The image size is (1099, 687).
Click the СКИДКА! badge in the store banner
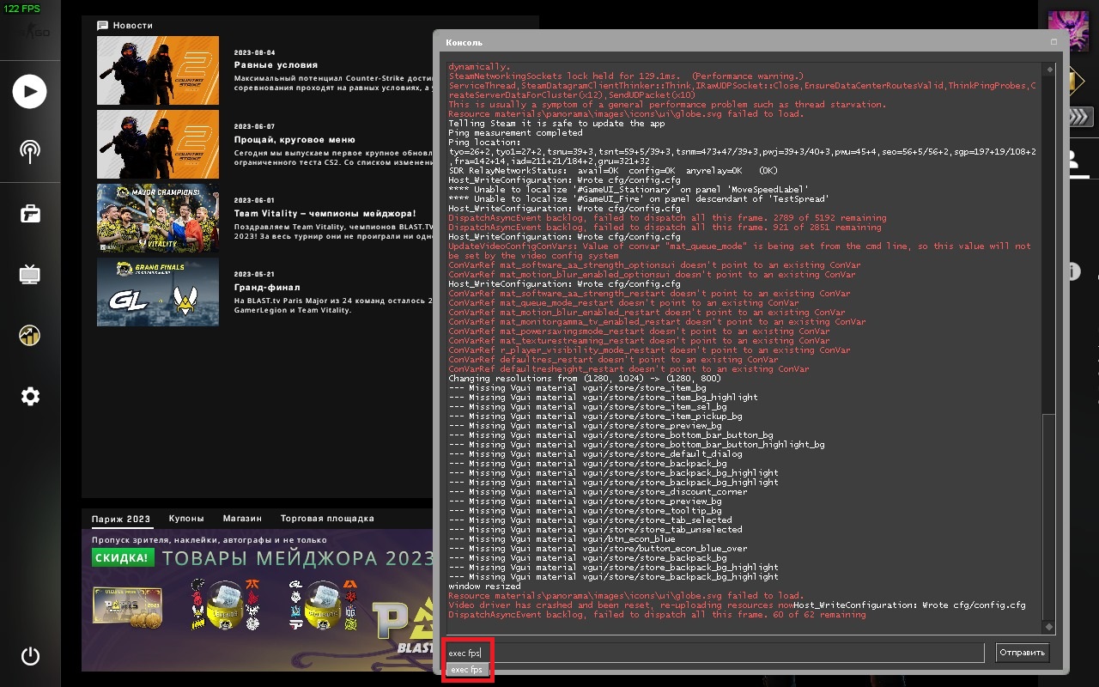(x=123, y=558)
